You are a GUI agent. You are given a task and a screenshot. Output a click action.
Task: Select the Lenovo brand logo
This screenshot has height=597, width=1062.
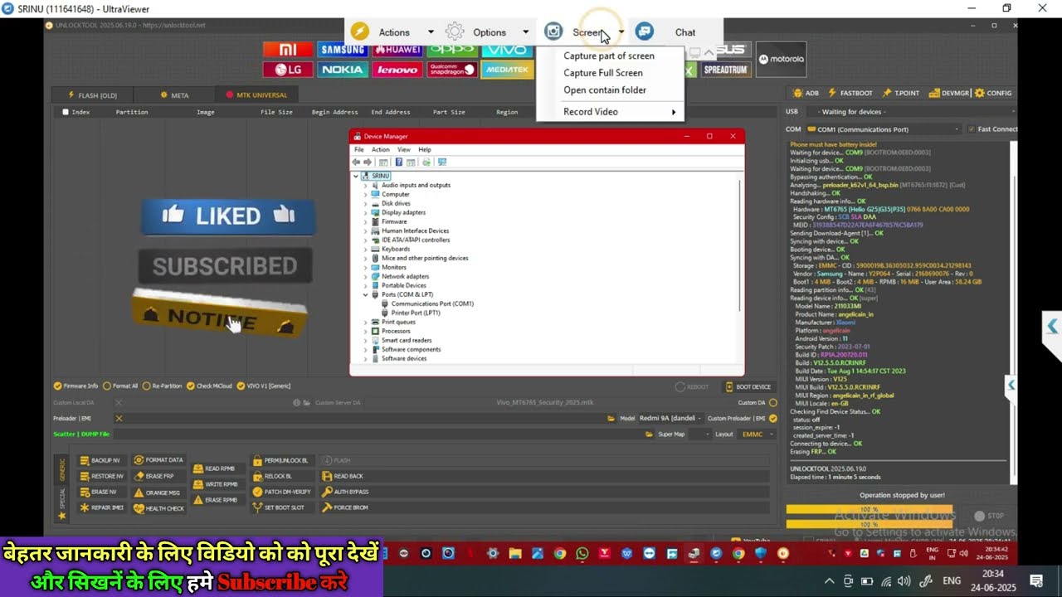[397, 70]
